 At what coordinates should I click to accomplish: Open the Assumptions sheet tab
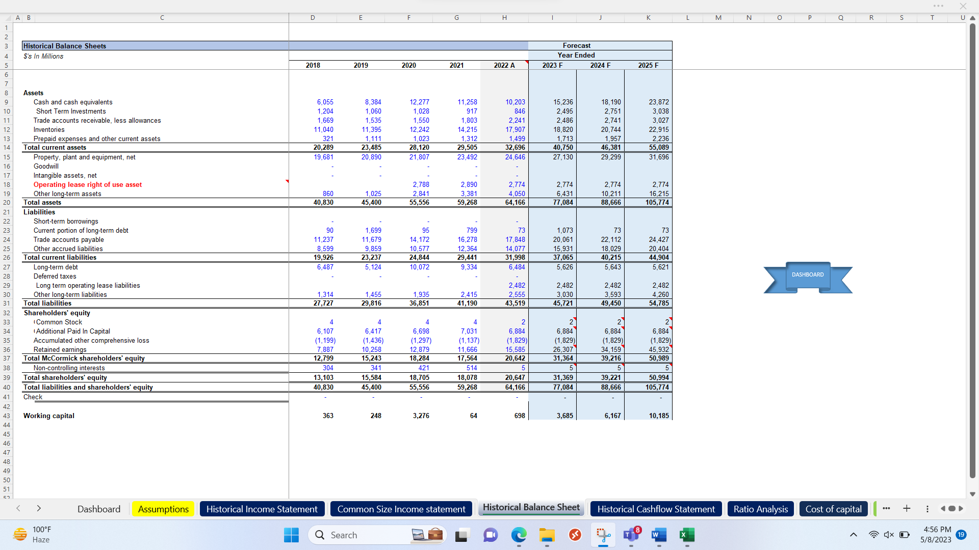click(x=163, y=509)
